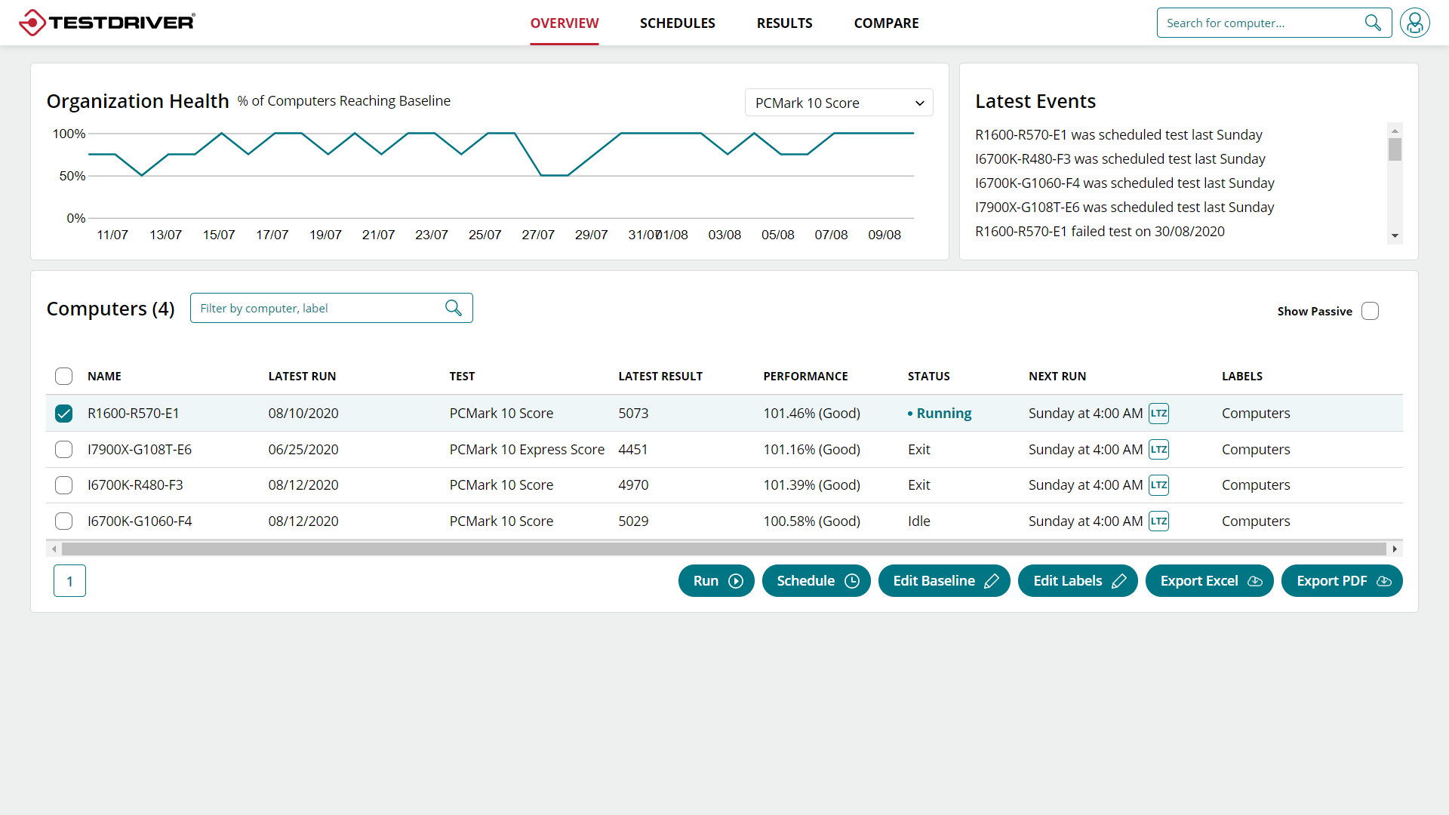
Task: Click the Export Excel button
Action: click(x=1209, y=581)
